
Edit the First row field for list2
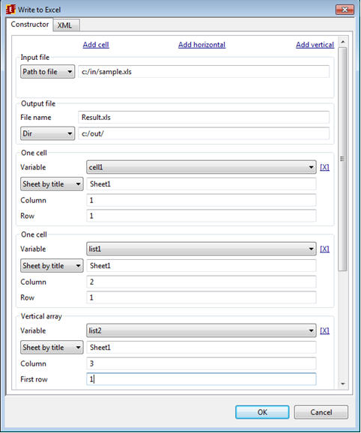(x=201, y=379)
